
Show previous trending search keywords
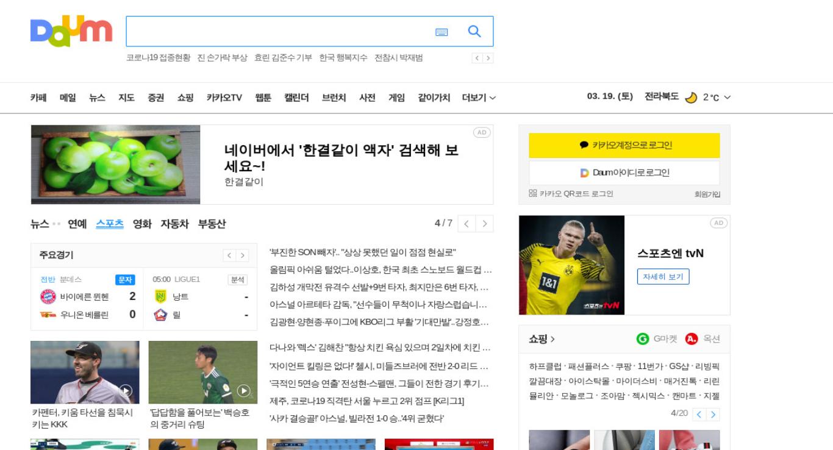coord(477,58)
